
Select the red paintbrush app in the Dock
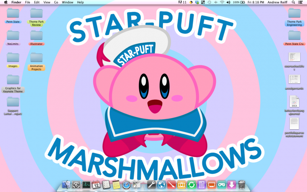point(171,185)
